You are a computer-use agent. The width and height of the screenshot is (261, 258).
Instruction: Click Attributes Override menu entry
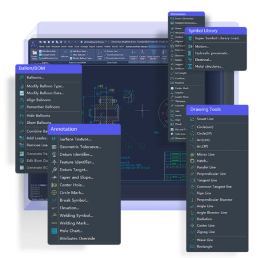click(x=77, y=238)
